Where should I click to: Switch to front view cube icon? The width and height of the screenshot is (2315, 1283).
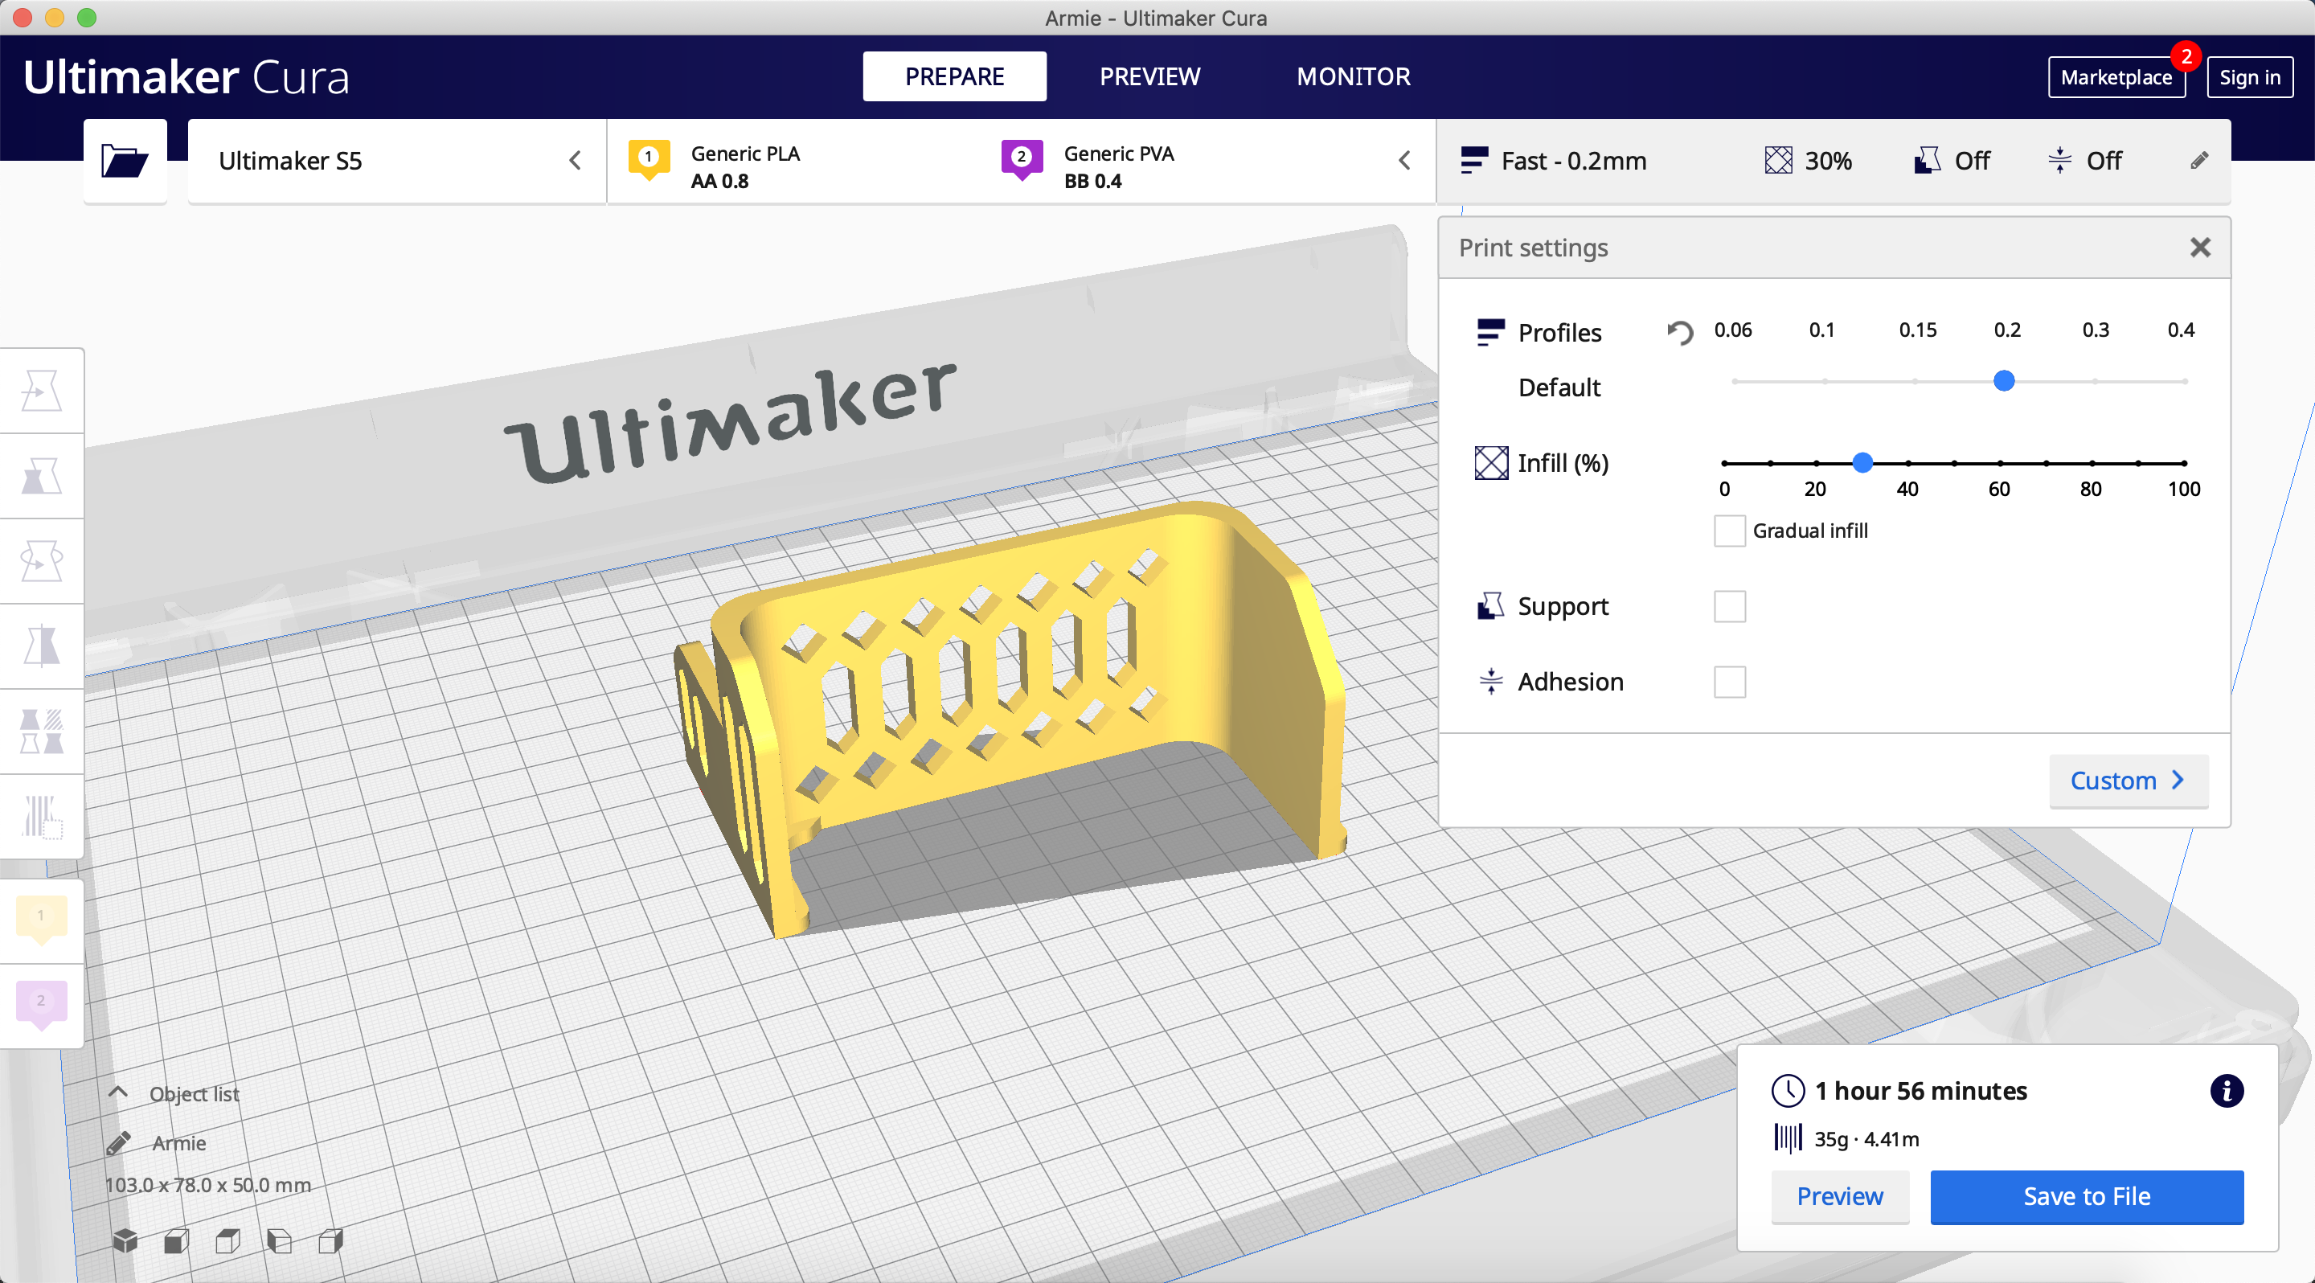click(176, 1240)
